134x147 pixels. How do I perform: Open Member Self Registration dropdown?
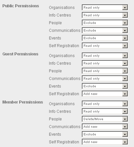click(105, 142)
